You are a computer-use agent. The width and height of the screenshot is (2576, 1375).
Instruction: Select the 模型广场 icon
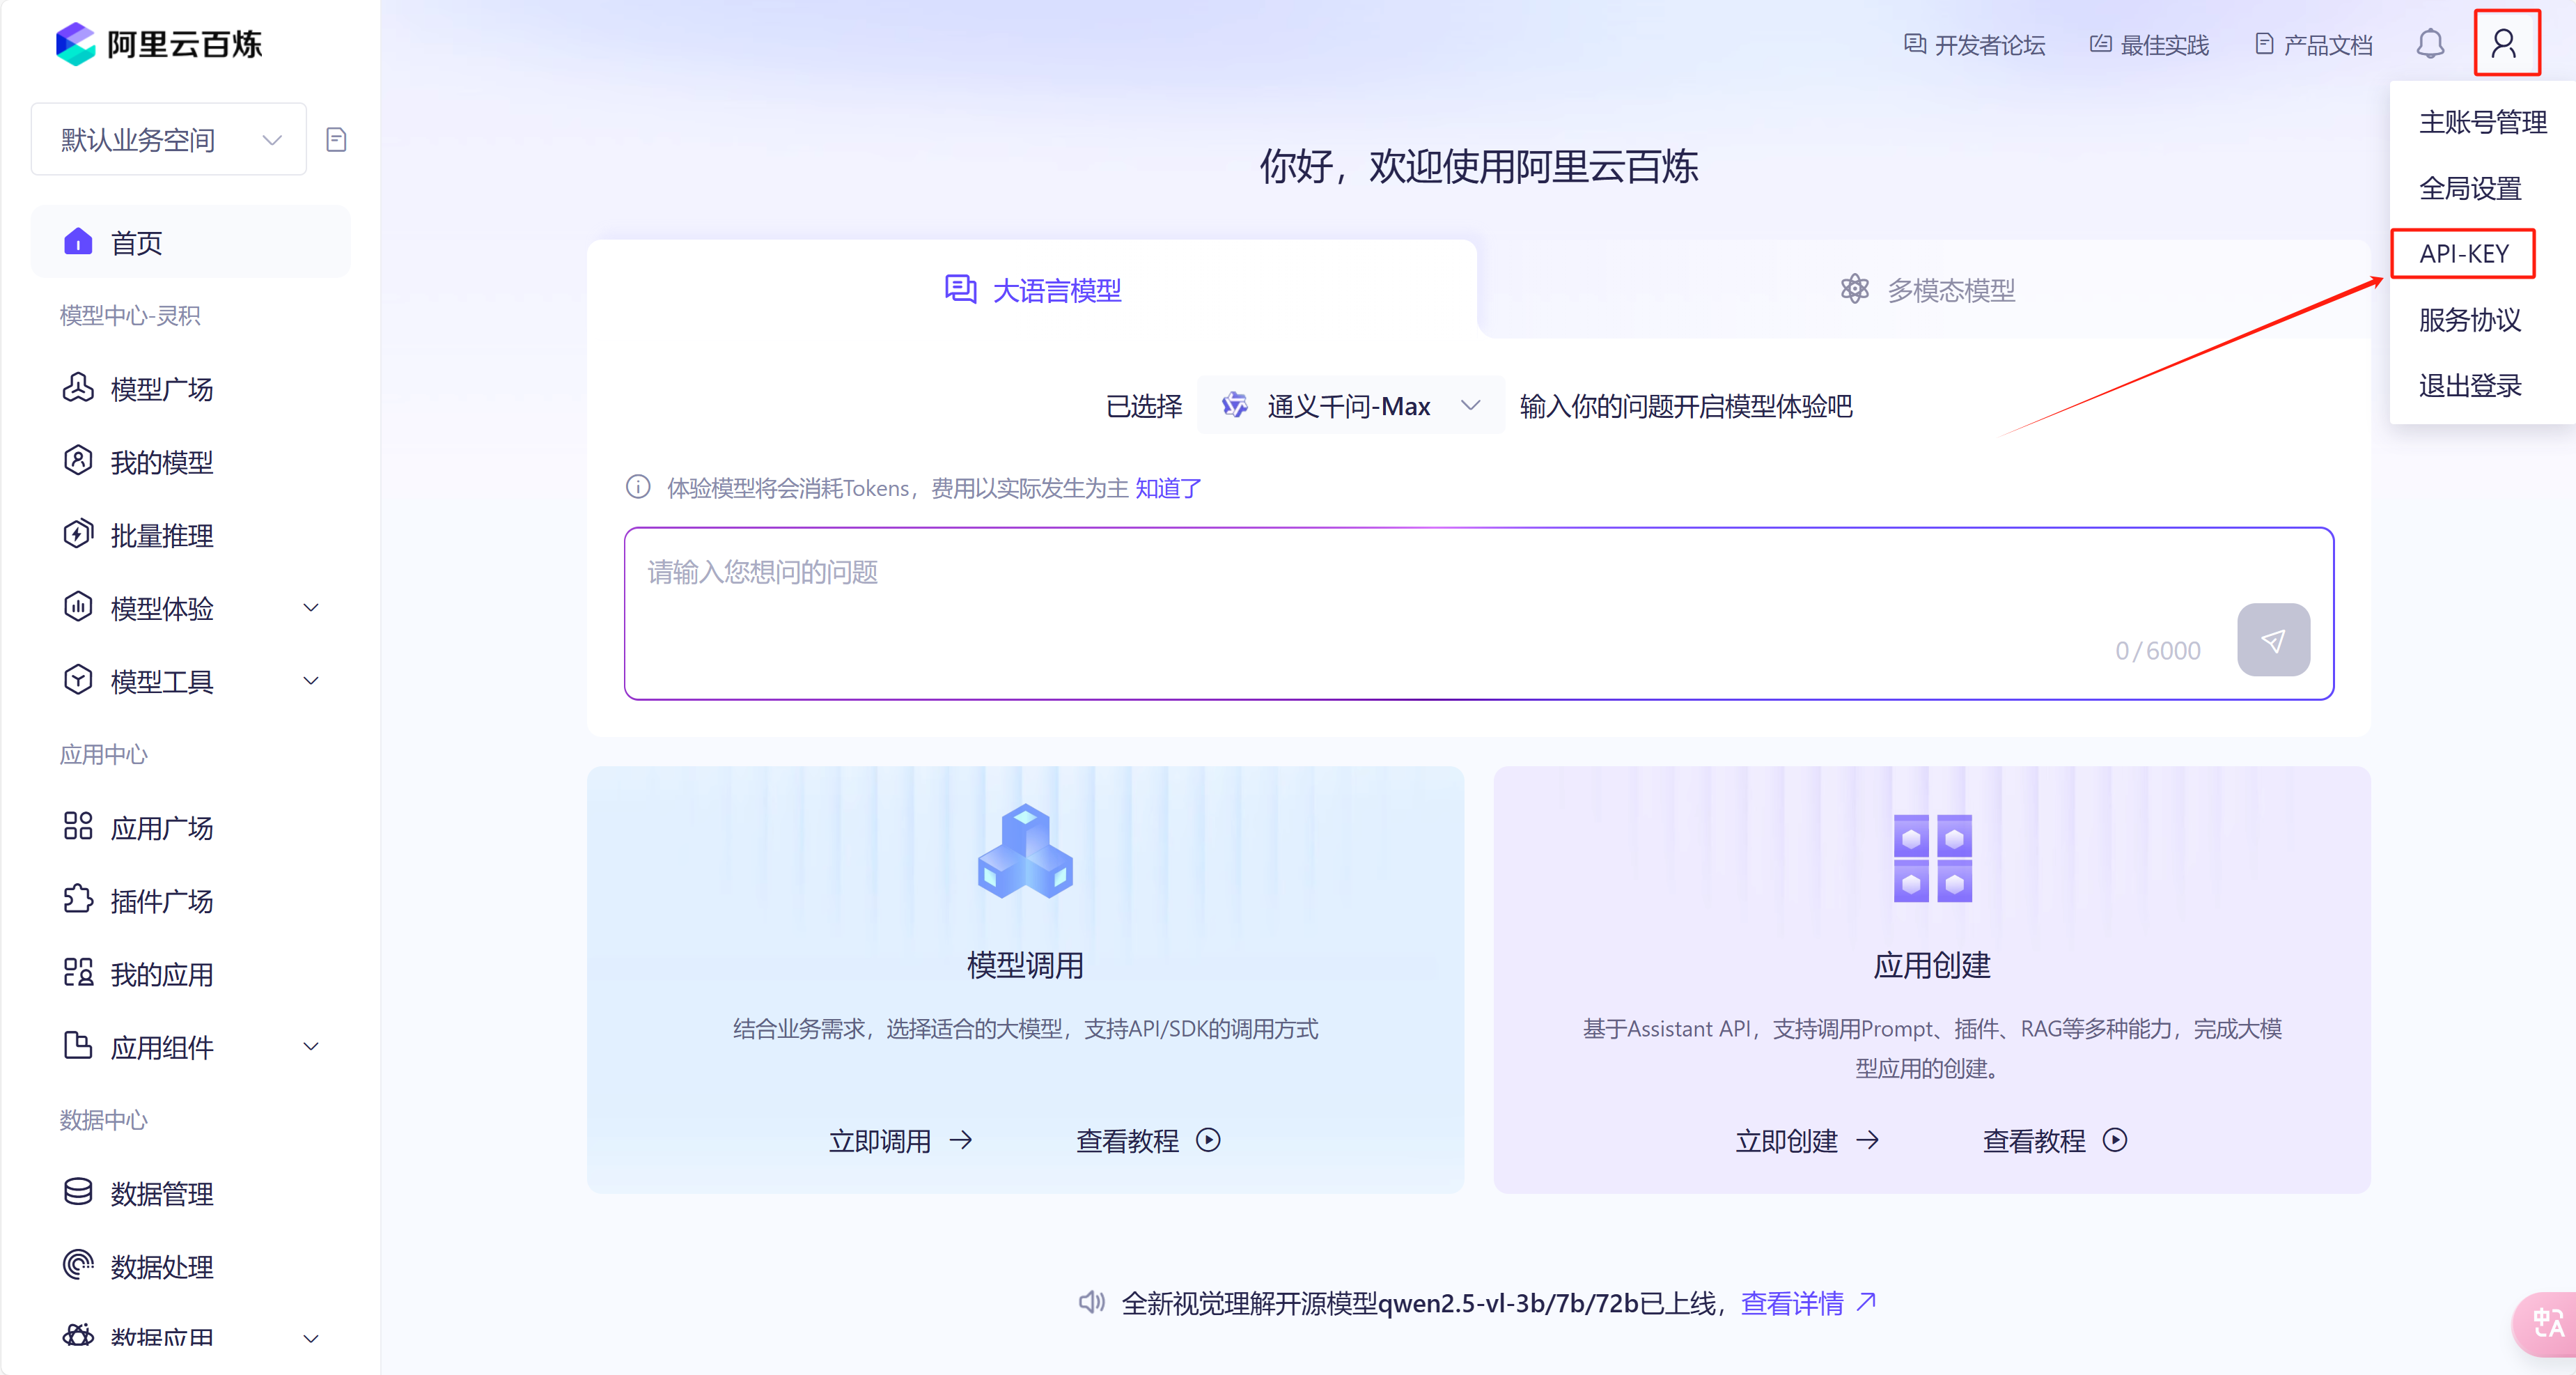pyautogui.click(x=78, y=388)
